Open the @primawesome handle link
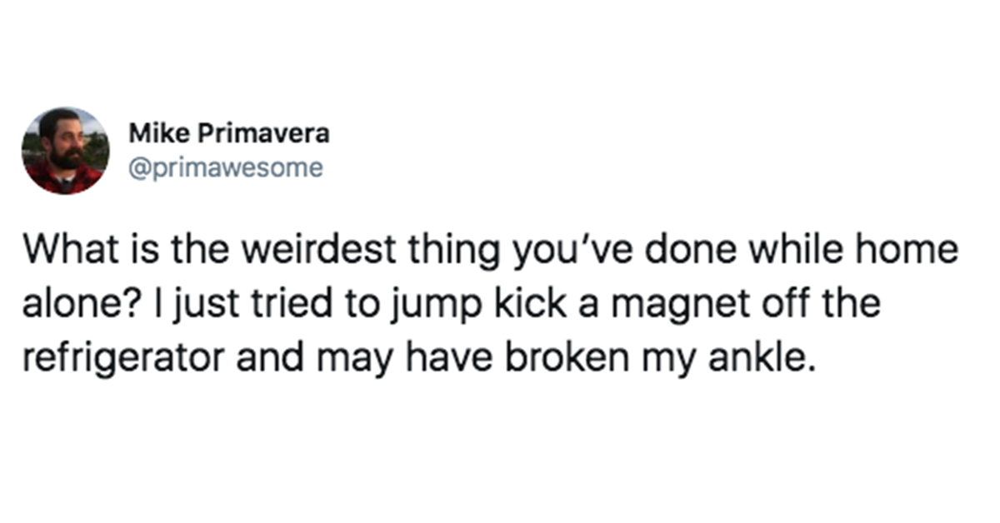Image resolution: width=1000 pixels, height=523 pixels. coord(225,168)
